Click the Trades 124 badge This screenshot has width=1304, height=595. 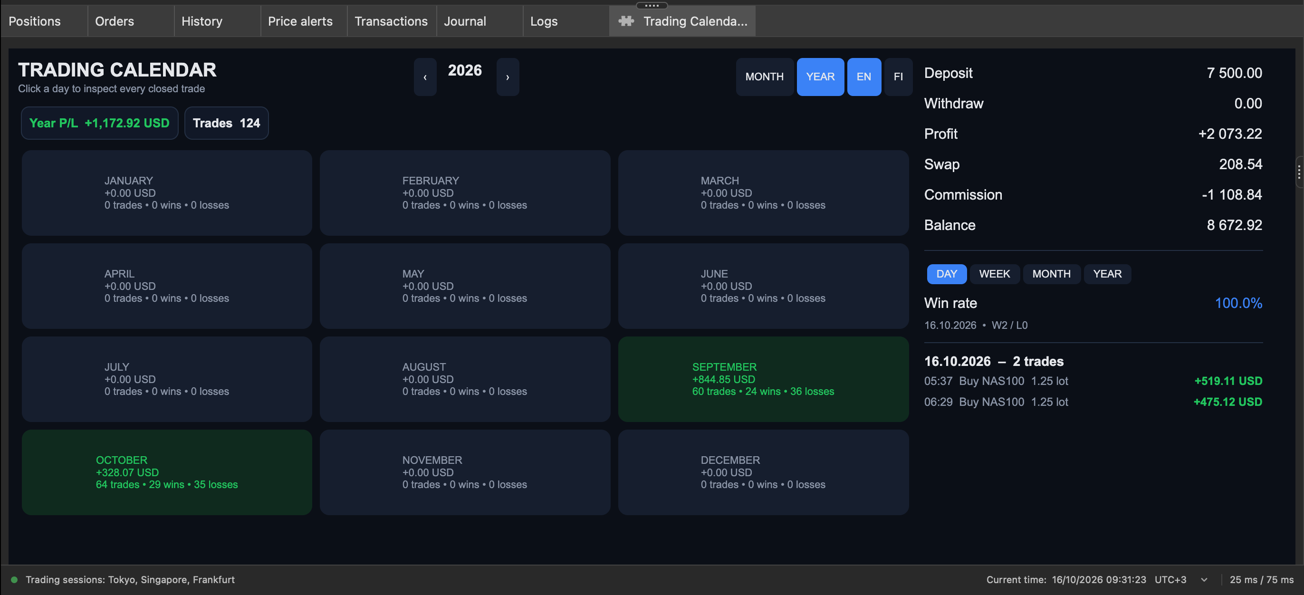(x=226, y=123)
